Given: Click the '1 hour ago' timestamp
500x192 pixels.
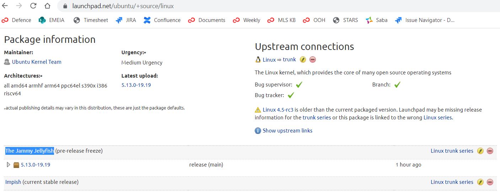Looking at the screenshot, I should tap(408, 165).
